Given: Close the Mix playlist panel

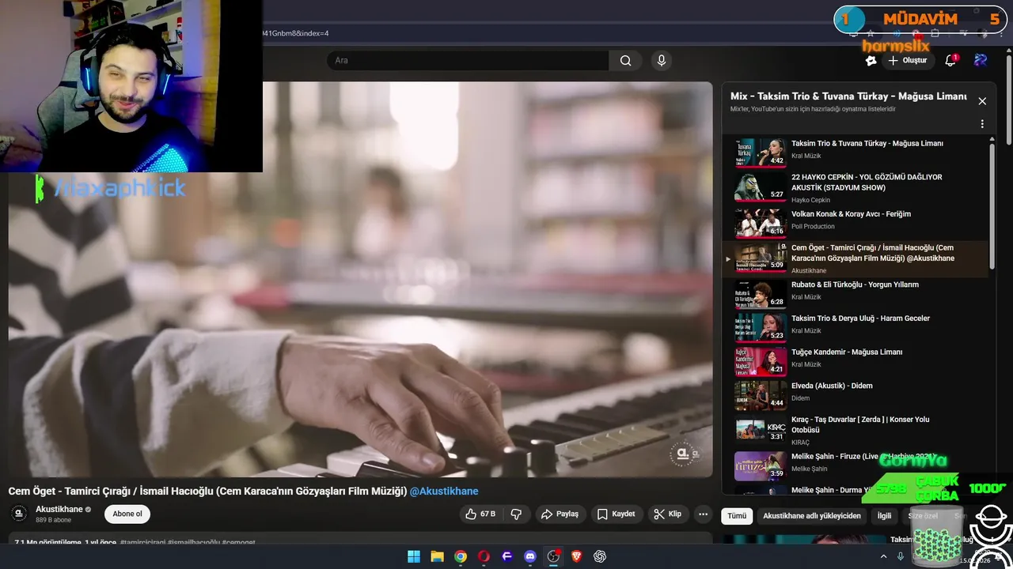Looking at the screenshot, I should 982,101.
